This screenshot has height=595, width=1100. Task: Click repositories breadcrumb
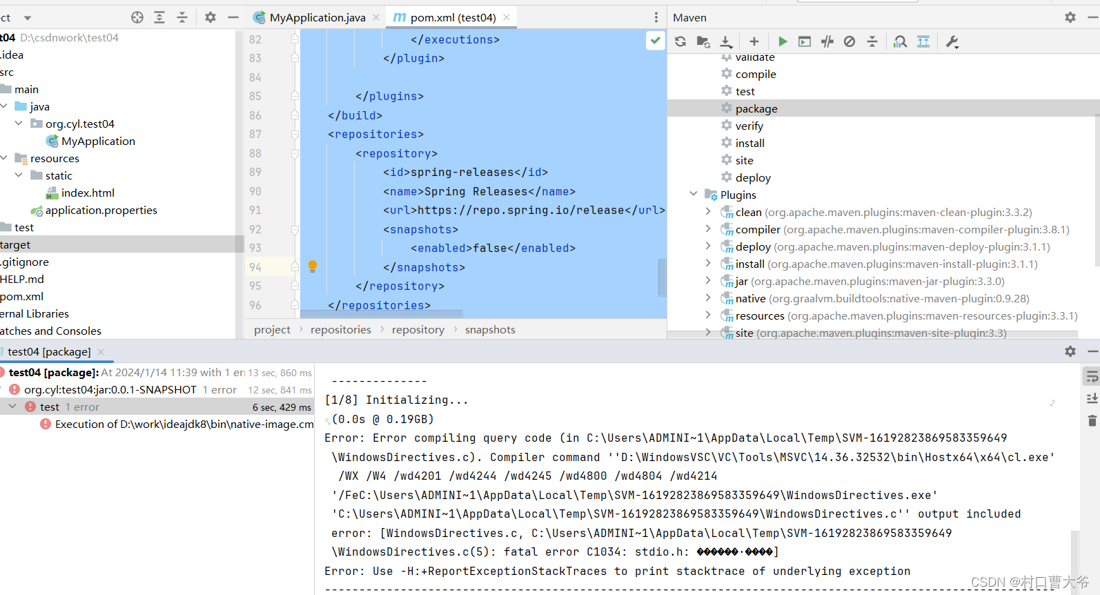pyautogui.click(x=341, y=329)
